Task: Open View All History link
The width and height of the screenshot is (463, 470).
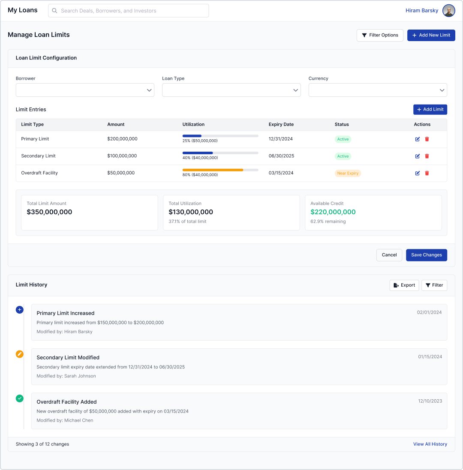Action: pyautogui.click(x=430, y=444)
